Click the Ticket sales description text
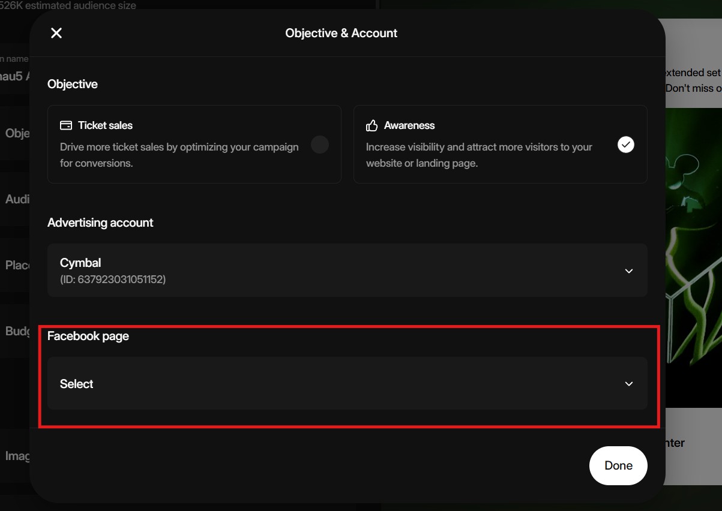Viewport: 722px width, 511px height. tap(179, 155)
